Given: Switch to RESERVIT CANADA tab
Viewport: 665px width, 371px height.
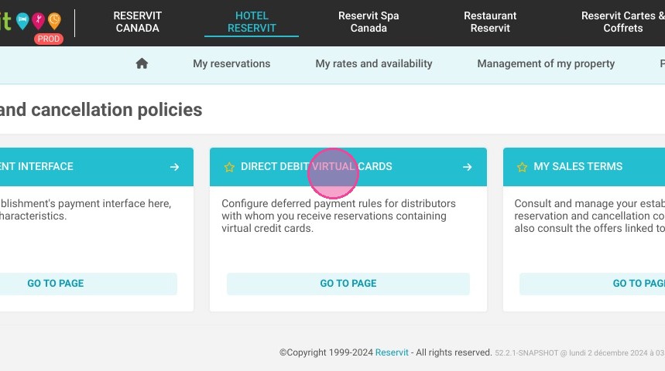Looking at the screenshot, I should tap(137, 22).
